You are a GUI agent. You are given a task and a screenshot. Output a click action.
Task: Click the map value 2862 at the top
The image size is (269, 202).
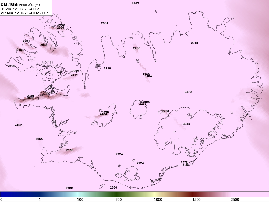point(135,3)
